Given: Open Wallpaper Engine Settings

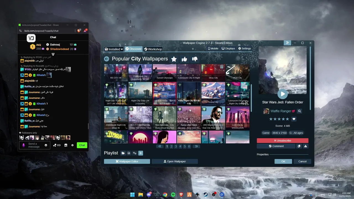Looking at the screenshot, I should [244, 49].
